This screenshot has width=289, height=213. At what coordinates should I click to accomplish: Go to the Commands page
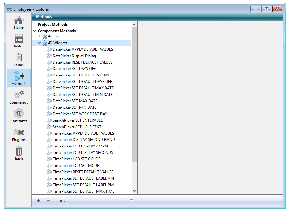tap(19, 97)
